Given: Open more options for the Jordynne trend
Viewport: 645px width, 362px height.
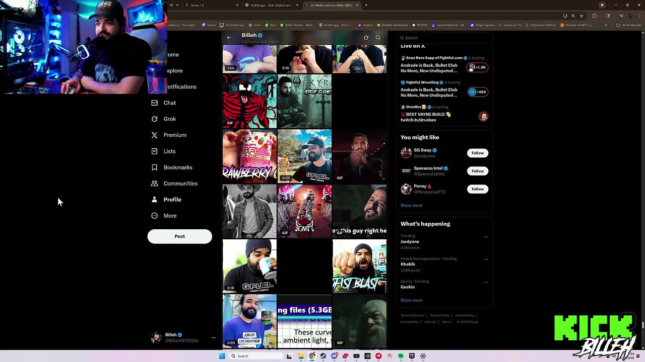Looking at the screenshot, I should pos(486,237).
